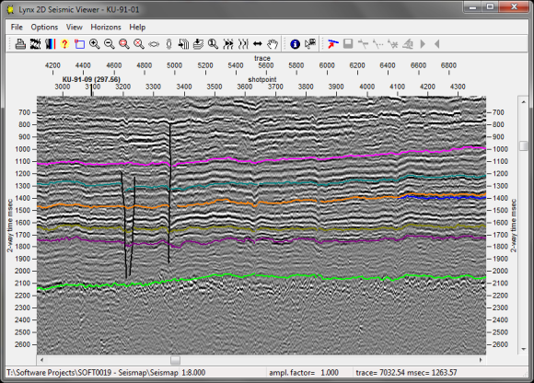Click the increase trace gain icon
This screenshot has width=534, height=383.
coord(228,44)
